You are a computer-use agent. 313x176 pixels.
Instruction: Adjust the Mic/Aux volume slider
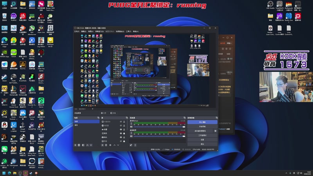[x=159, y=127]
